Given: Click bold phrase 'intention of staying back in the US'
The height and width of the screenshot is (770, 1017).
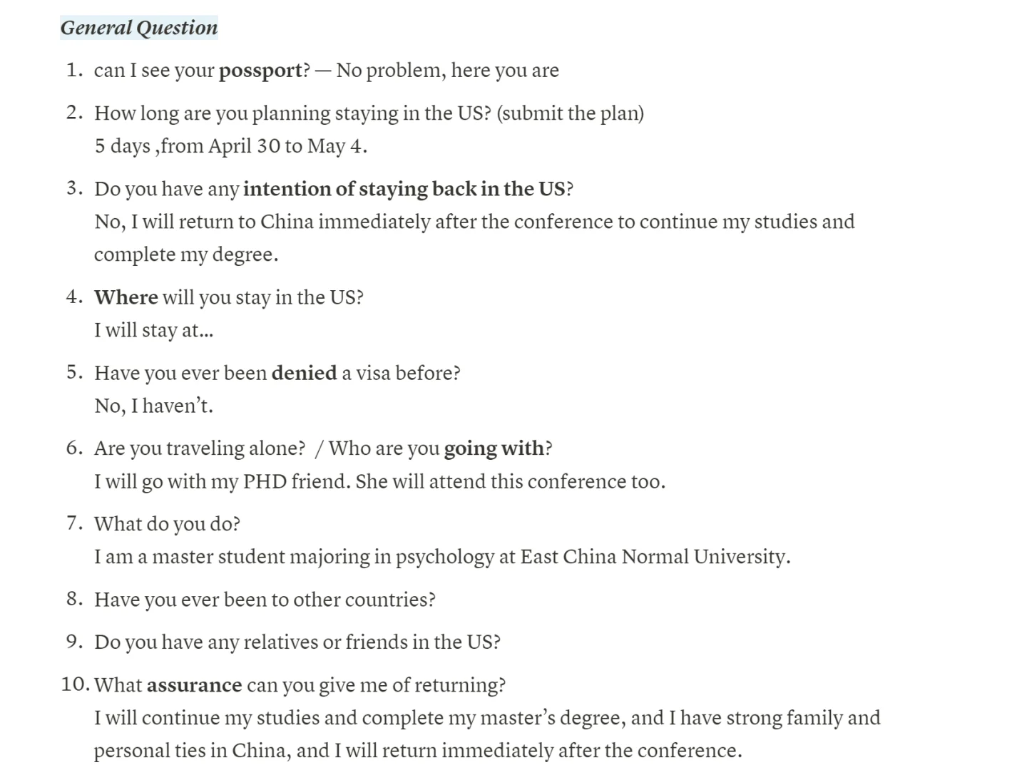Looking at the screenshot, I should point(404,189).
